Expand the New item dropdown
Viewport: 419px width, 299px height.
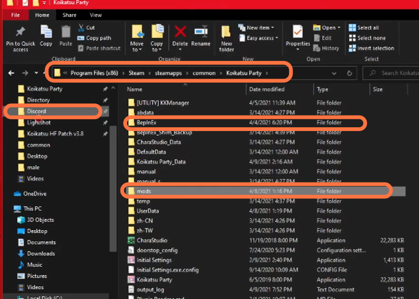[273, 28]
